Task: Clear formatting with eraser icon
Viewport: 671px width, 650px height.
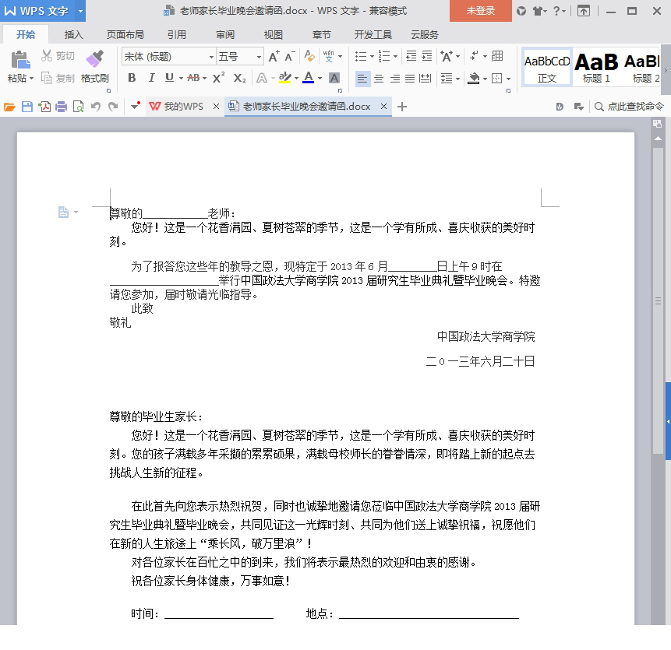Action: pos(309,56)
